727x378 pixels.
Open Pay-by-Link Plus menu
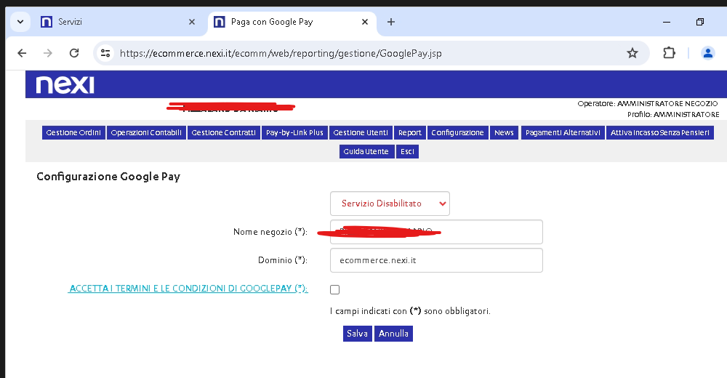[x=294, y=132]
